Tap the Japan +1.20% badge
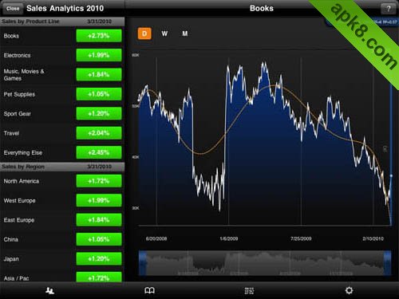The image size is (399, 299). coord(99,259)
